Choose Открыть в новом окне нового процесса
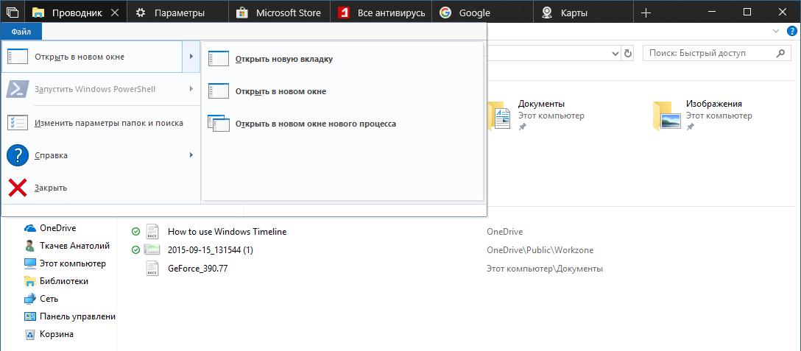The height and width of the screenshot is (351, 801). click(342, 124)
